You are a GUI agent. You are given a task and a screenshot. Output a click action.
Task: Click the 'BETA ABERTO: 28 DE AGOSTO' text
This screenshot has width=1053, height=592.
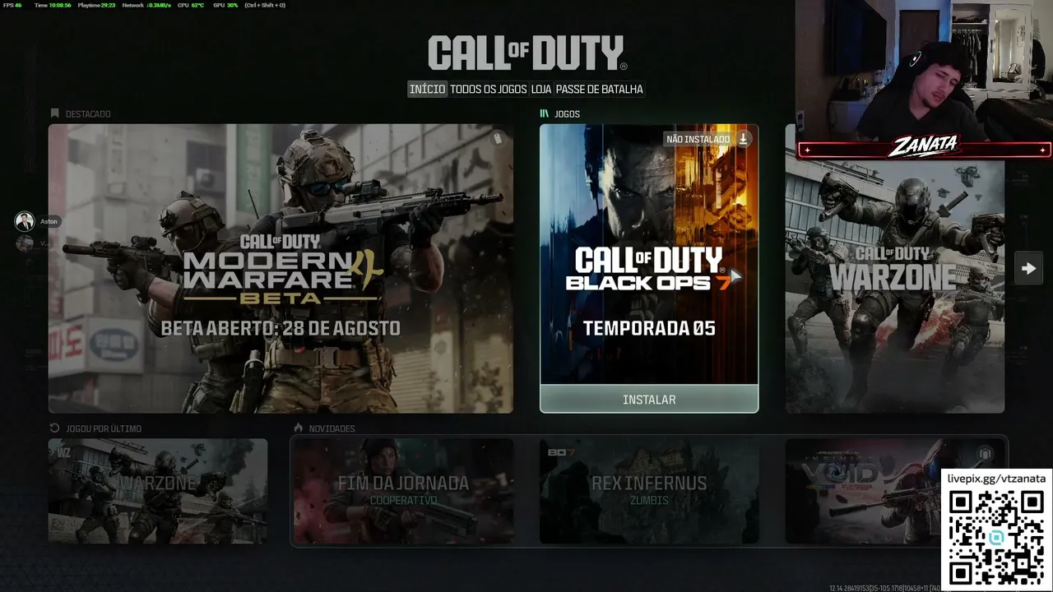point(281,328)
